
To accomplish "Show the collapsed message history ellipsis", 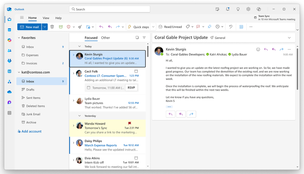I will point(169,107).
